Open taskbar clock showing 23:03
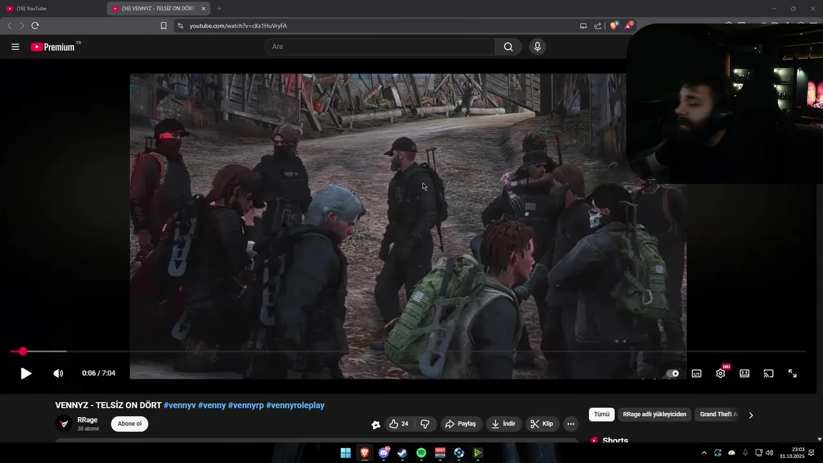 coord(792,453)
